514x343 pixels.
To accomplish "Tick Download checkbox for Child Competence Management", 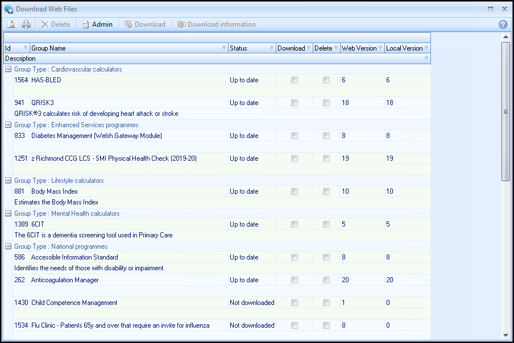I will [294, 303].
